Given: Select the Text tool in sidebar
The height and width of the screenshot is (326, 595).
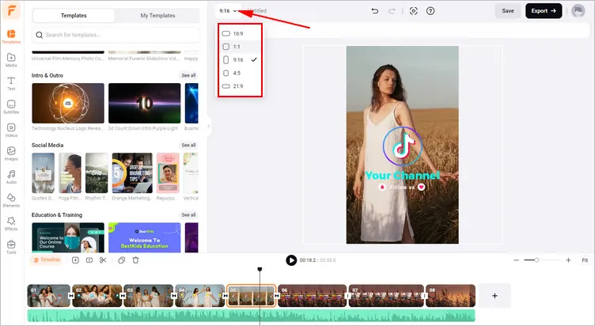Looking at the screenshot, I should pos(11,84).
